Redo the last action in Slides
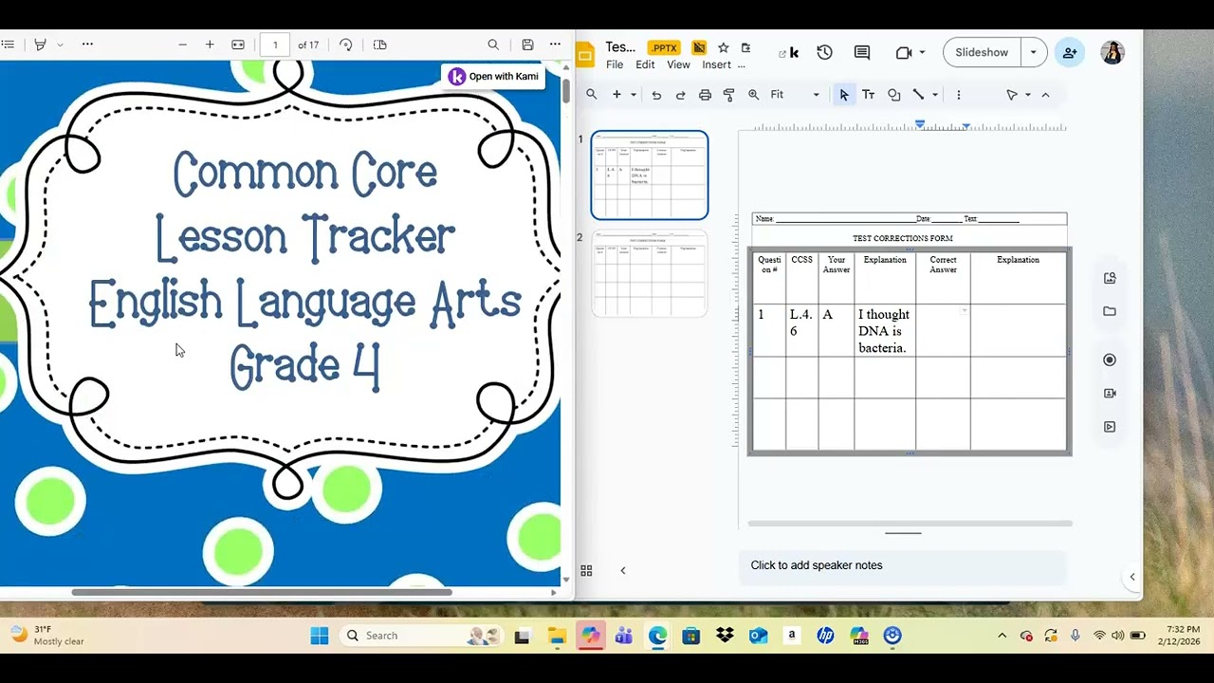The image size is (1214, 683). [680, 95]
